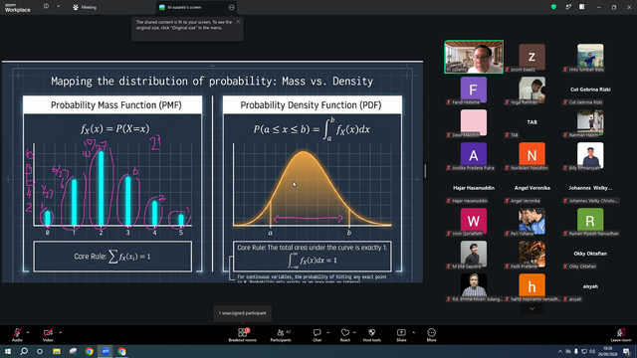Toggle the side panel layout icon
This screenshot has height=358, width=637.
tap(582, 7)
